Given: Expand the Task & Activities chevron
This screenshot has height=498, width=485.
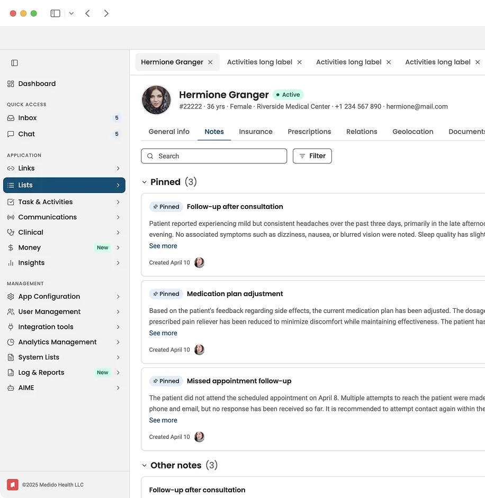Looking at the screenshot, I should pyautogui.click(x=118, y=202).
